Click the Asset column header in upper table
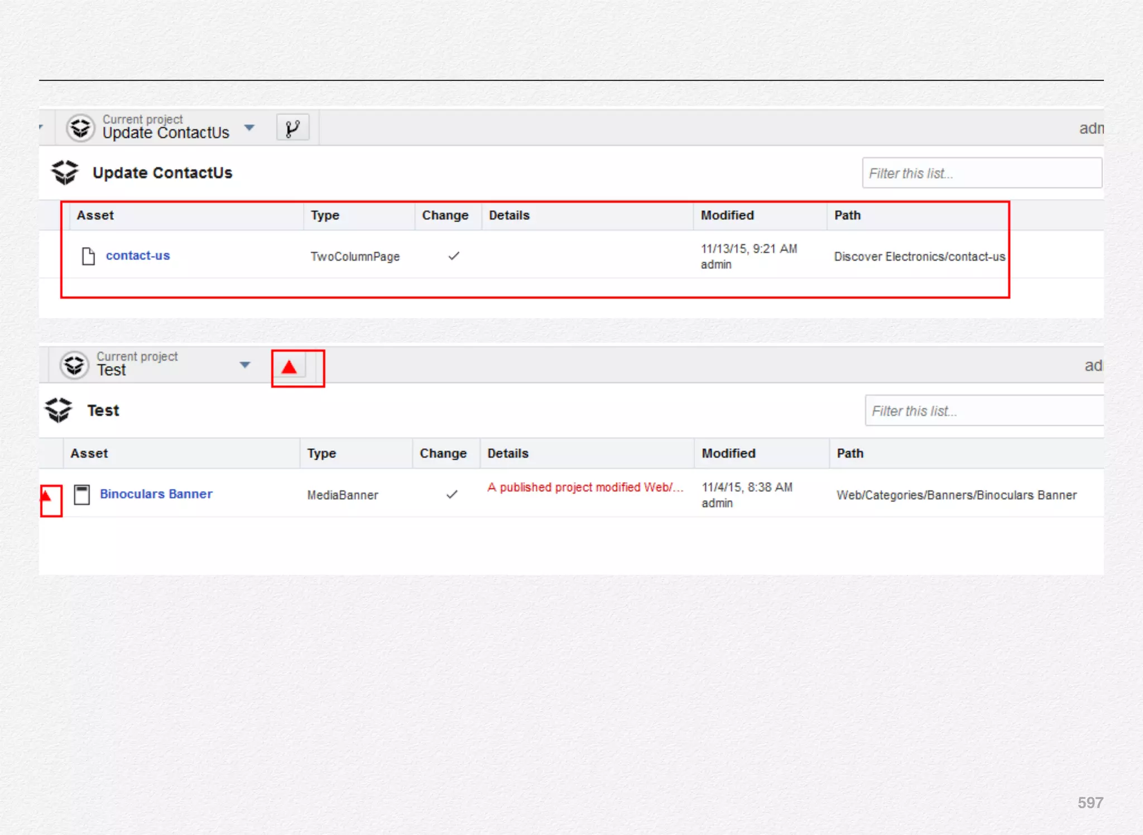 (95, 215)
